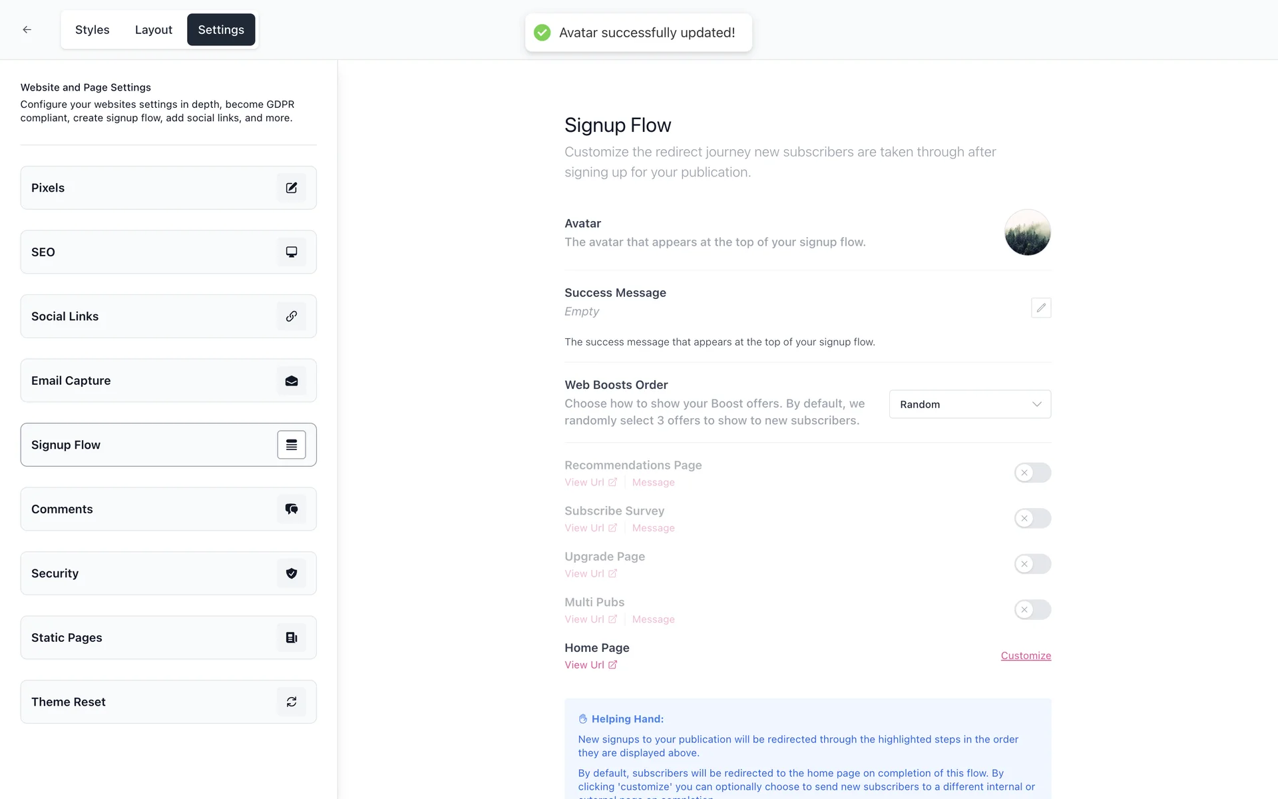This screenshot has height=799, width=1278.
Task: Click the Security shield icon
Action: [292, 573]
